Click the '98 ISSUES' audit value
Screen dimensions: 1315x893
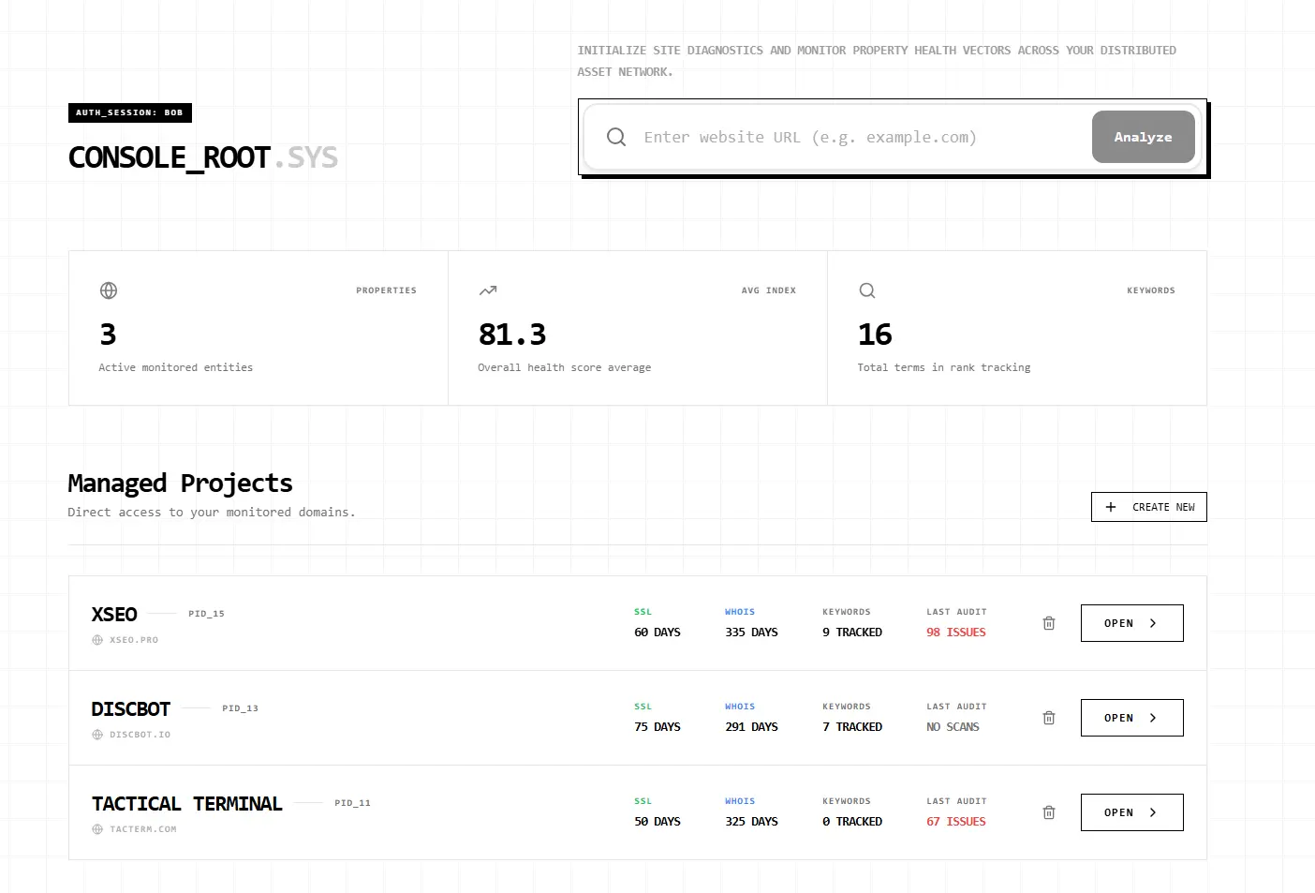point(956,633)
